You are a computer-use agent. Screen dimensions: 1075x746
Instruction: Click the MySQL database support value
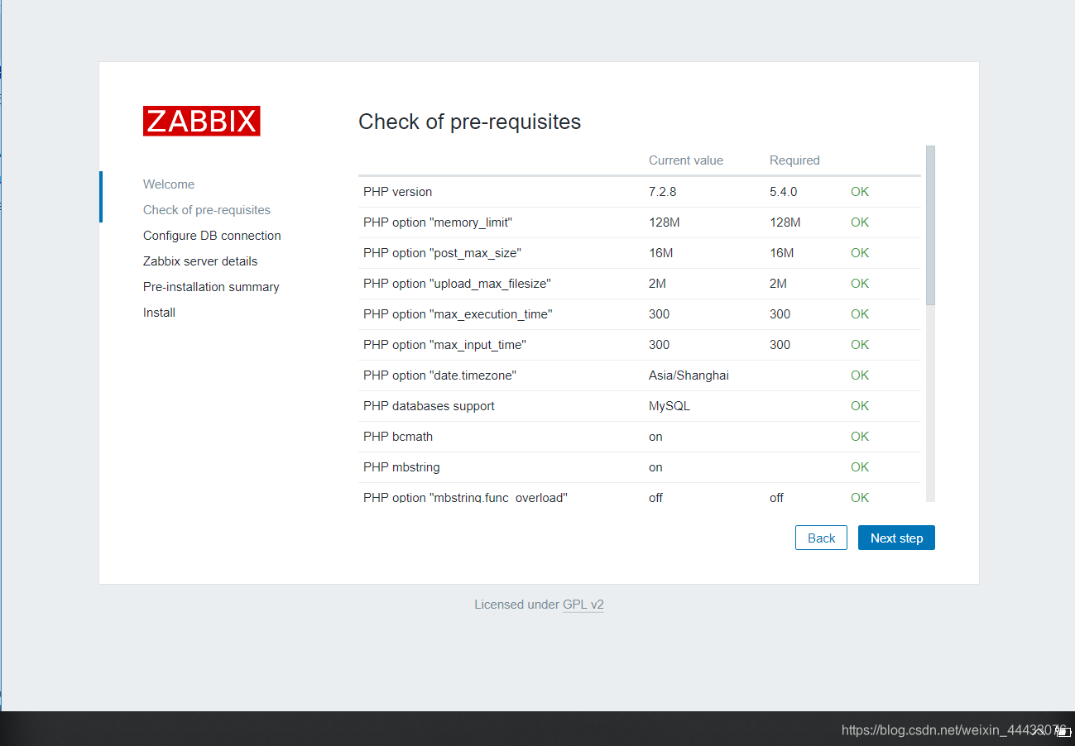669,406
